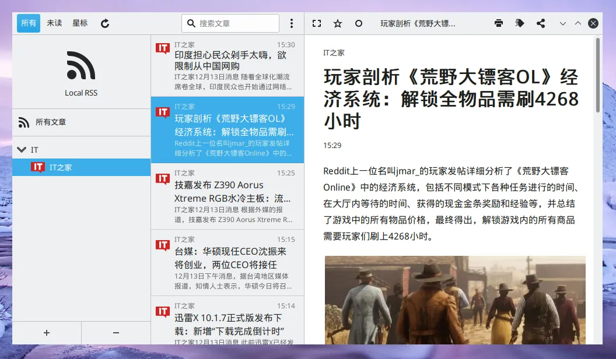The width and height of the screenshot is (616, 359).
Task: Click the article pane vertical scrollbar
Action: (597, 76)
